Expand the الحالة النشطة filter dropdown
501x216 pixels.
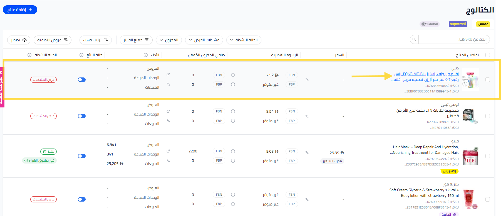[x=244, y=40]
